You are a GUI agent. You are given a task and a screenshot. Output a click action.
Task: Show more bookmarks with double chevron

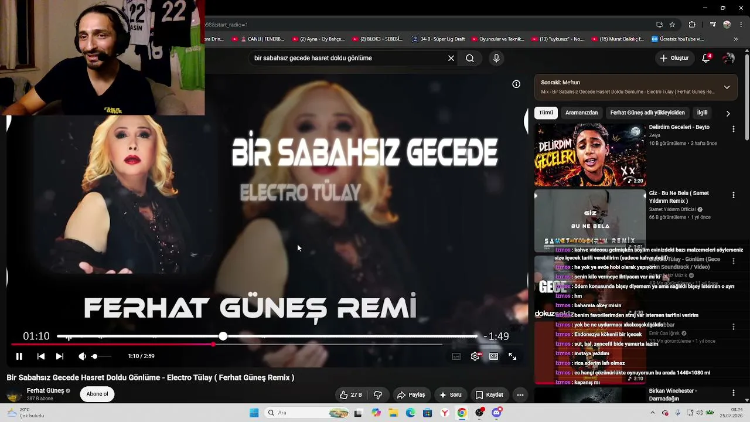736,39
